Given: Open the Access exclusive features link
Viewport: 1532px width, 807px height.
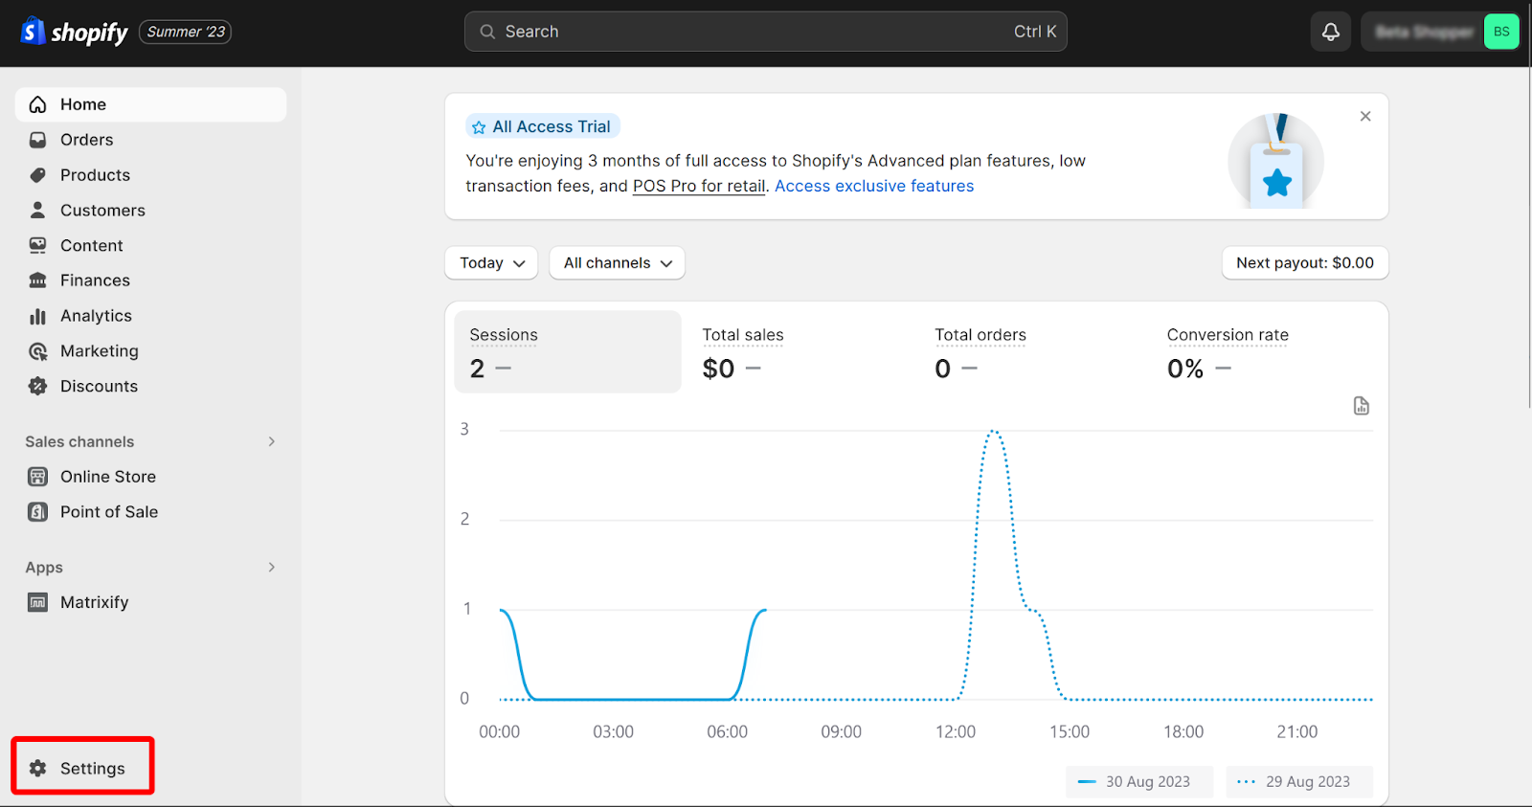Looking at the screenshot, I should click(x=874, y=186).
